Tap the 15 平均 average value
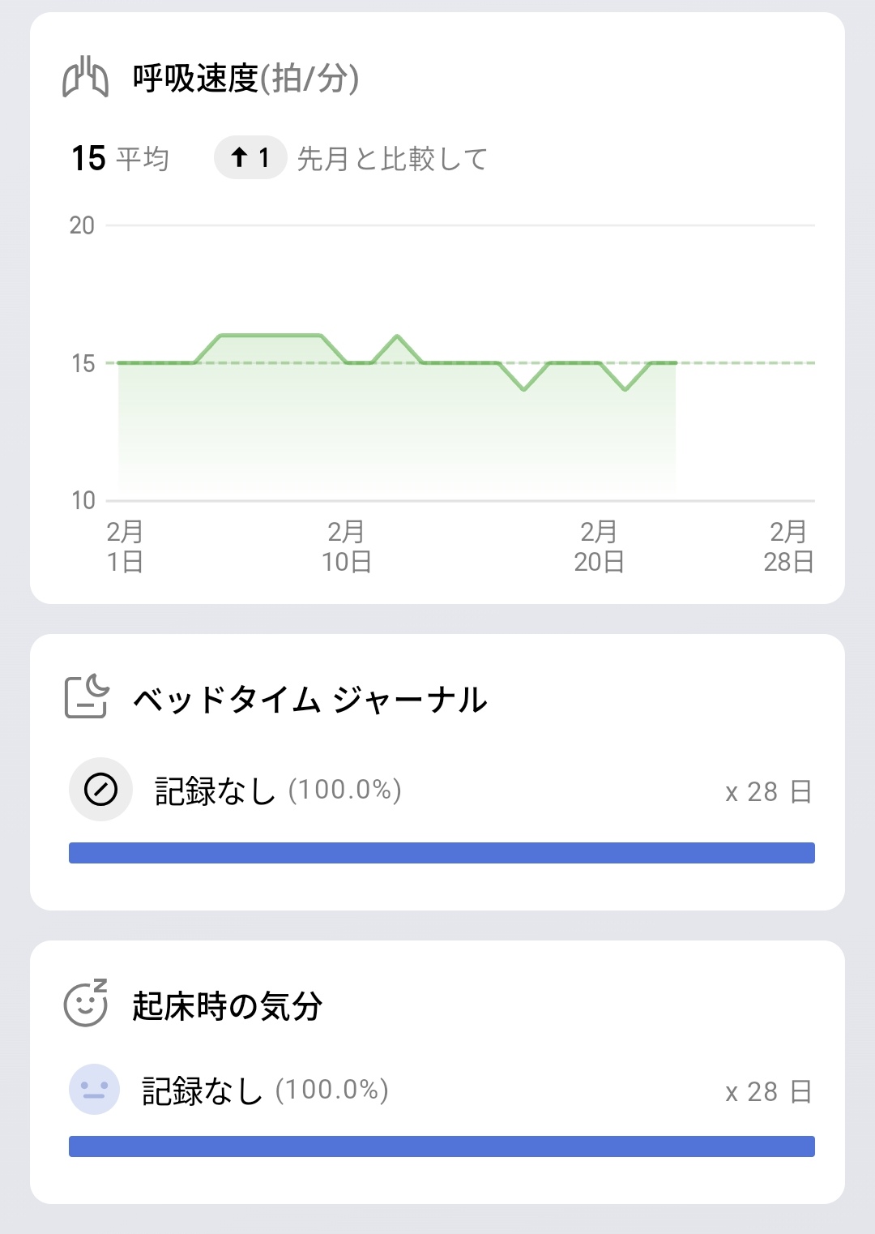The image size is (875, 1234). (120, 158)
